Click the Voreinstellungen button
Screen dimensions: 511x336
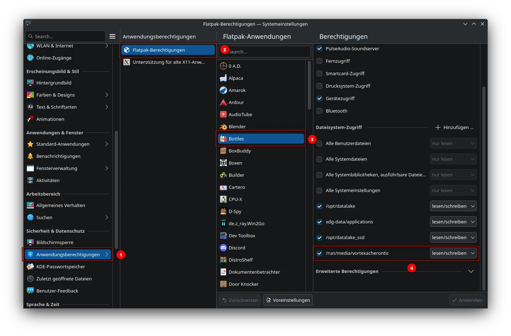click(288, 300)
